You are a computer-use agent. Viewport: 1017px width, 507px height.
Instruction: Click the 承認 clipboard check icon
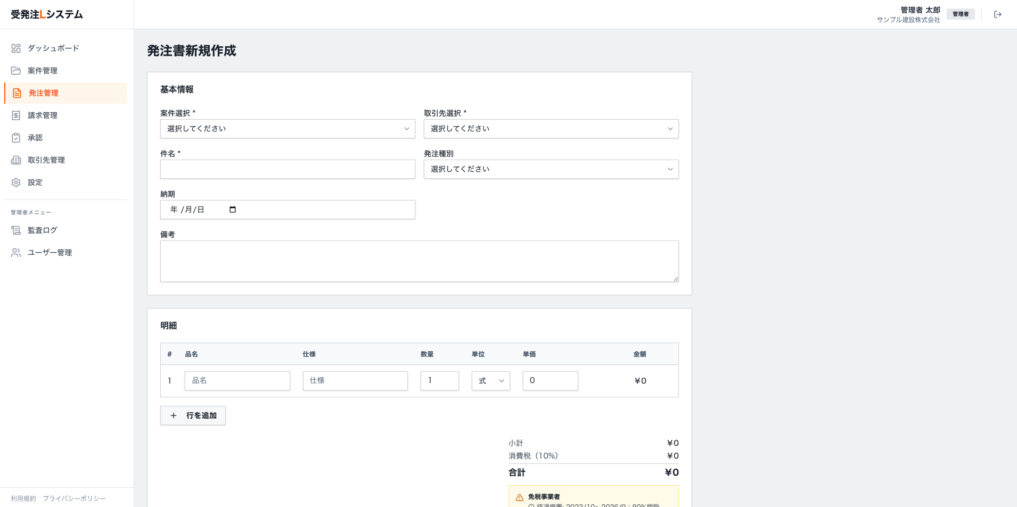[x=16, y=138]
